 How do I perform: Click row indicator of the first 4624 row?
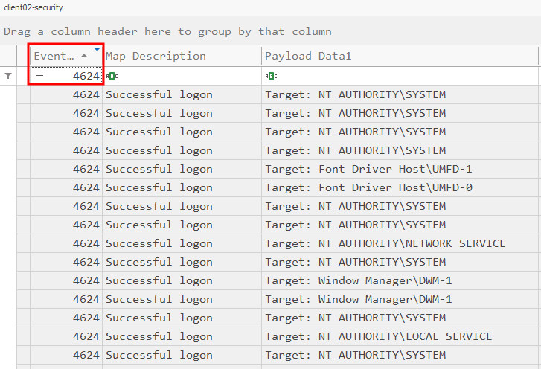point(22,94)
